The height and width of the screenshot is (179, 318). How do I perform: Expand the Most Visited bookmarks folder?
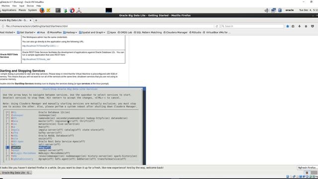7,32
